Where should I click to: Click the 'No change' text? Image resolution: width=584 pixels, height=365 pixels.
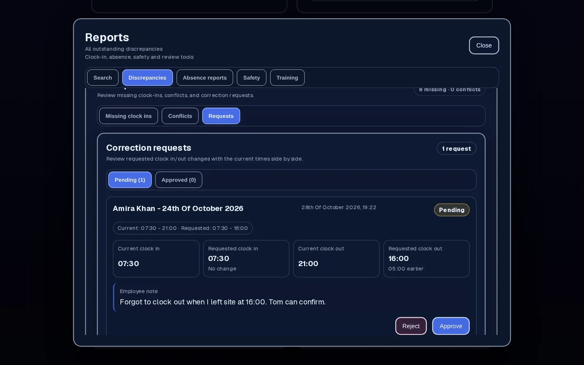222,269
